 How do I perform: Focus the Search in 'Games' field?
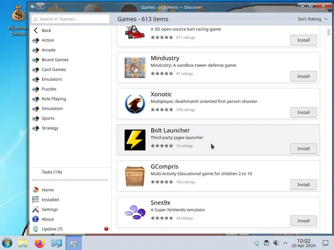click(70, 19)
